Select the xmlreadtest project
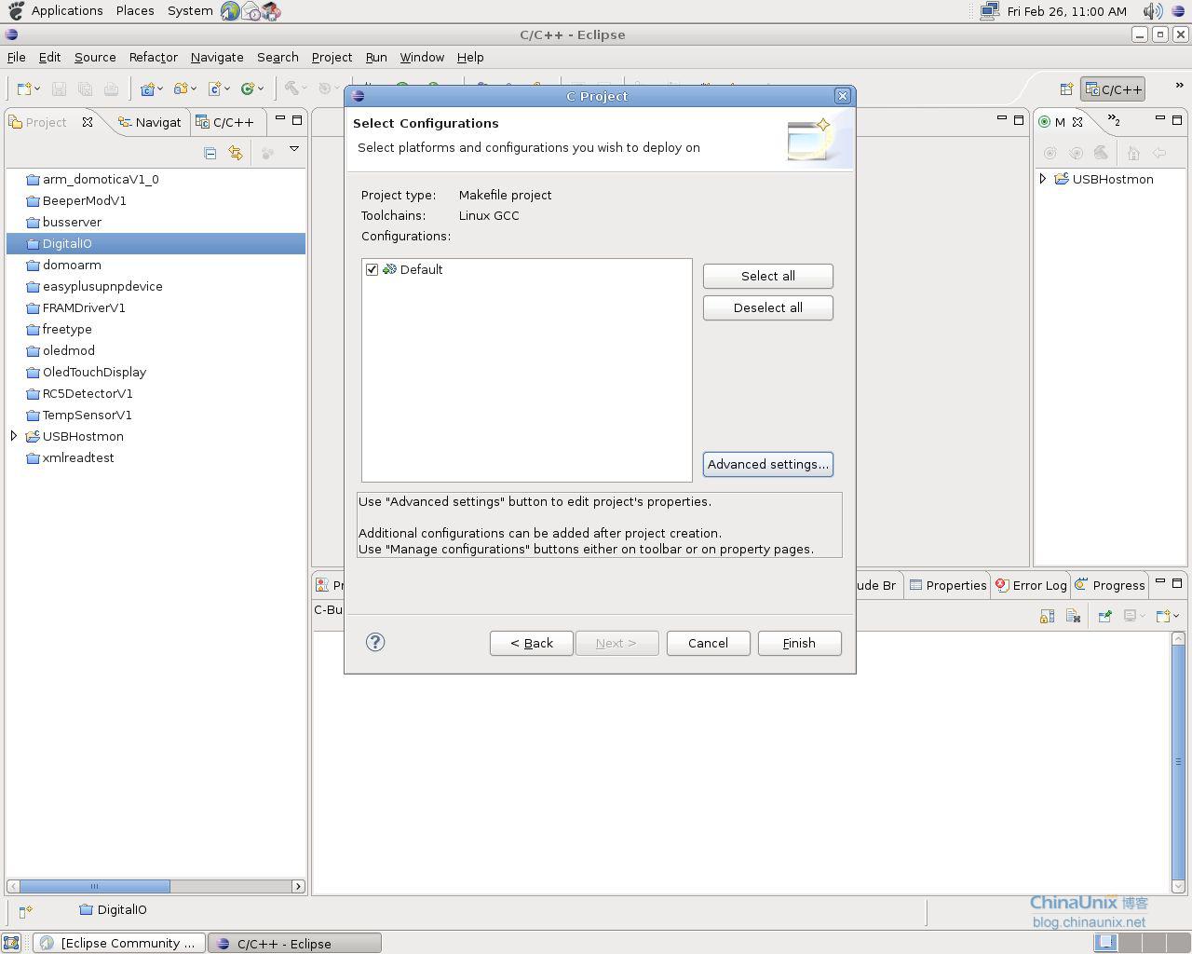 [78, 457]
